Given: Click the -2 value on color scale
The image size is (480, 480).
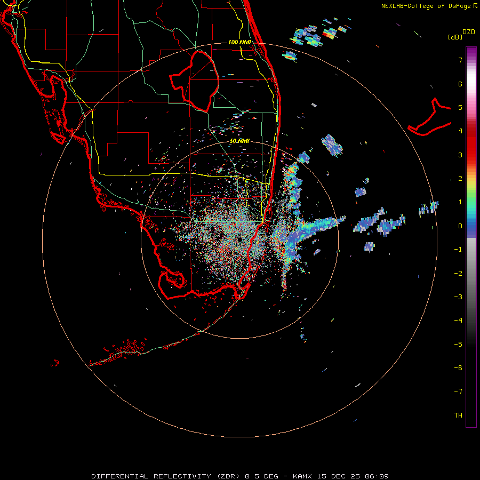Looking at the screenshot, I should point(458,274).
